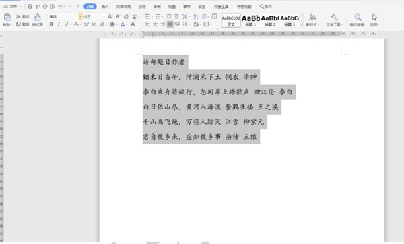Increase font size with A+ icon
This screenshot has height=244, width=404.
[x=110, y=16]
